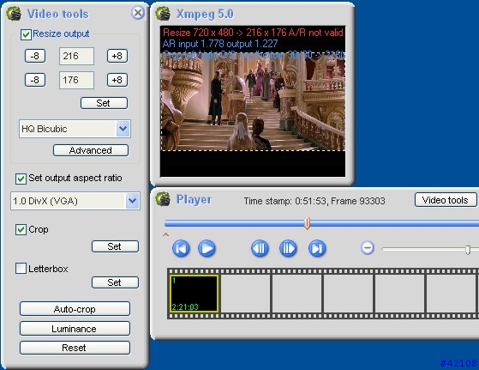Decrease height by 8 next to 176
Image resolution: width=479 pixels, height=370 pixels.
click(x=35, y=80)
